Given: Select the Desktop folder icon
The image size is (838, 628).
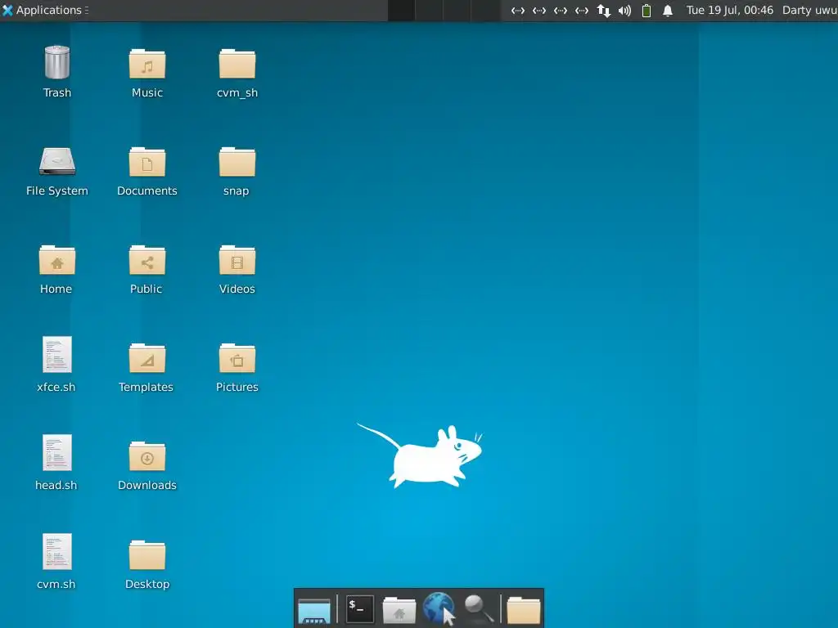Looking at the screenshot, I should tap(147, 556).
